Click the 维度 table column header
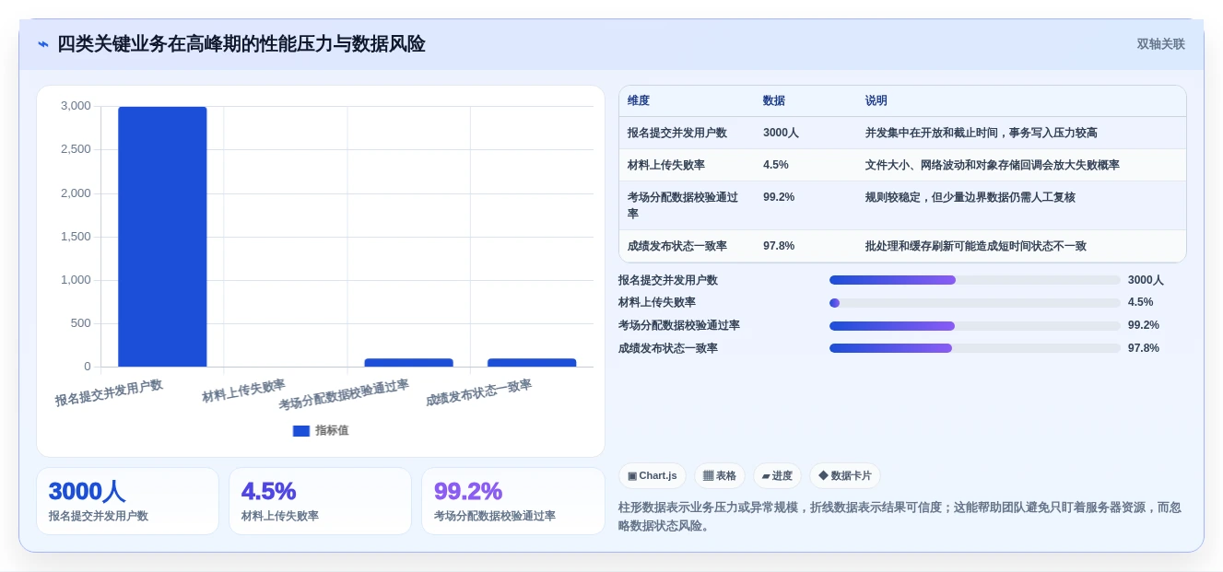This screenshot has width=1223, height=572. click(x=639, y=101)
